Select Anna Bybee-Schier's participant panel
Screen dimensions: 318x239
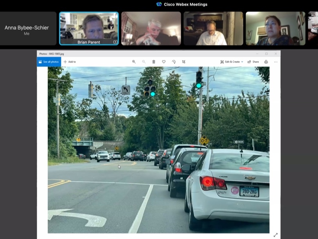pyautogui.click(x=27, y=28)
